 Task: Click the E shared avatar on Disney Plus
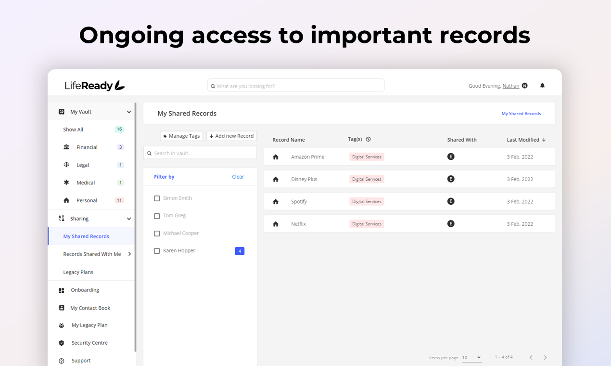coord(451,179)
